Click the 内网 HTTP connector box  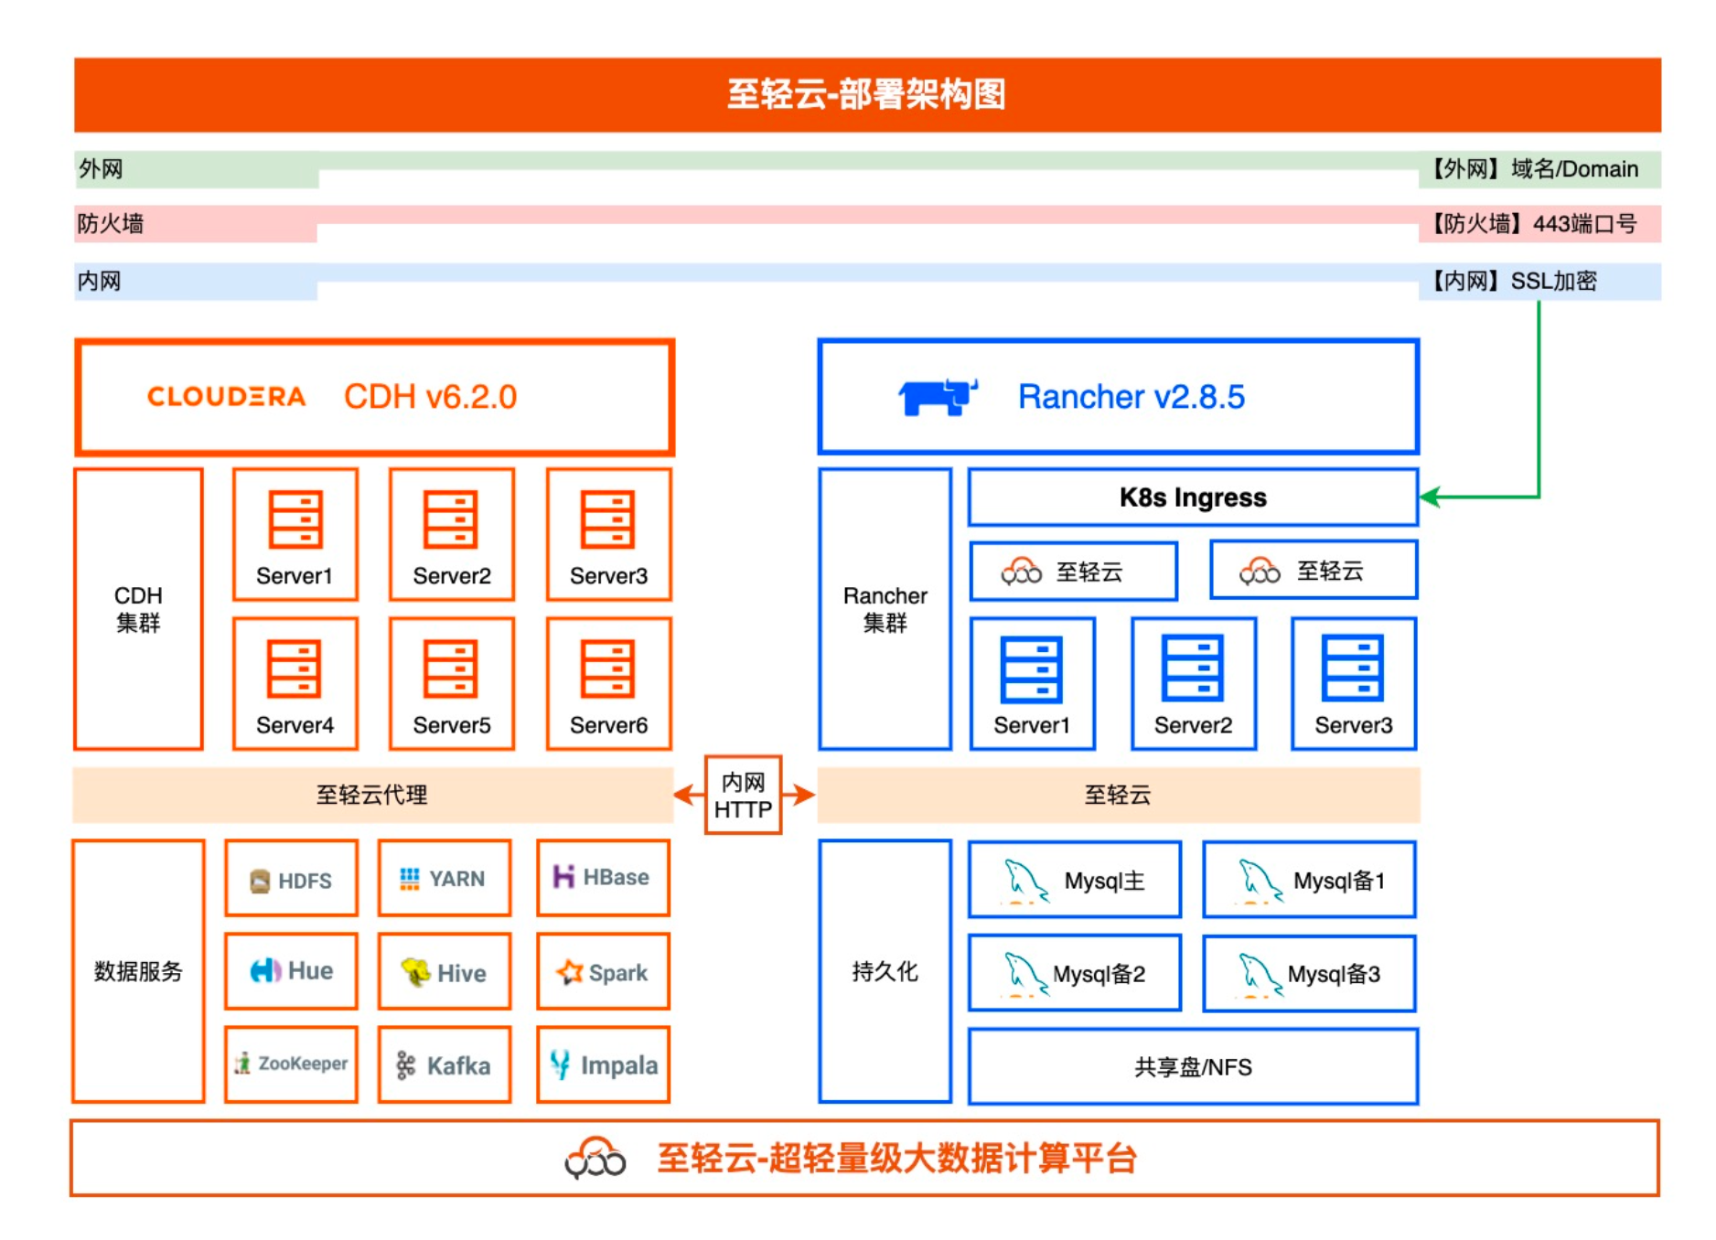tap(743, 795)
